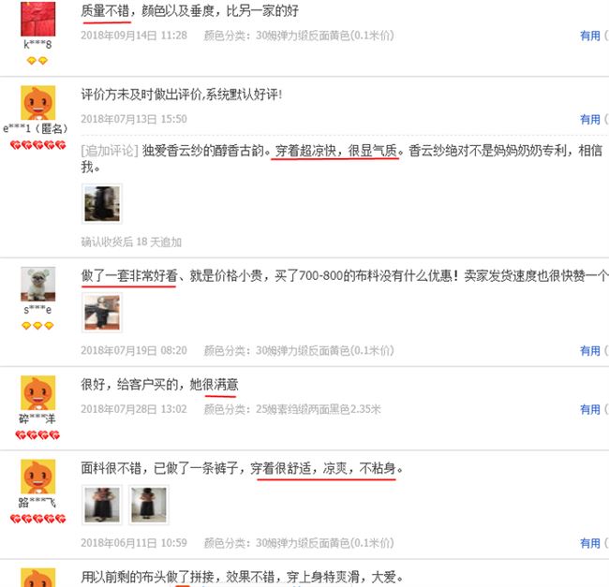Viewport: 609px width, 587px height.
Task: Open the second trousers photo in 路***飞's review
Action: click(x=149, y=505)
